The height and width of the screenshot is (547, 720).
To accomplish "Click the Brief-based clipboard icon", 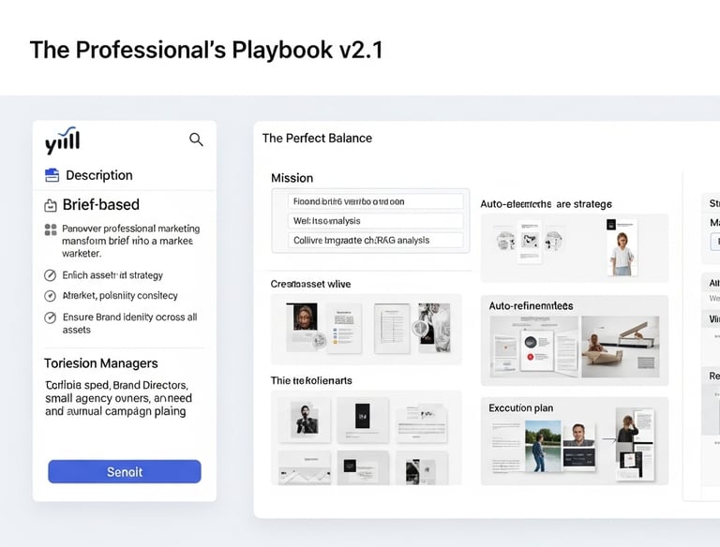I will 50,205.
